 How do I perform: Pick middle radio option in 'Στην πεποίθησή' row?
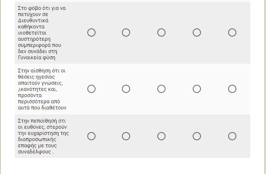pyautogui.click(x=161, y=136)
